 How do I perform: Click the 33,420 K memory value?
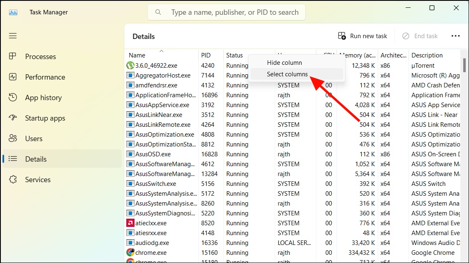[363, 243]
